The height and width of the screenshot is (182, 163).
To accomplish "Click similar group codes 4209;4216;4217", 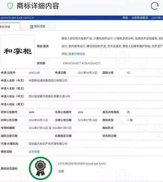I will click(x=82, y=63).
